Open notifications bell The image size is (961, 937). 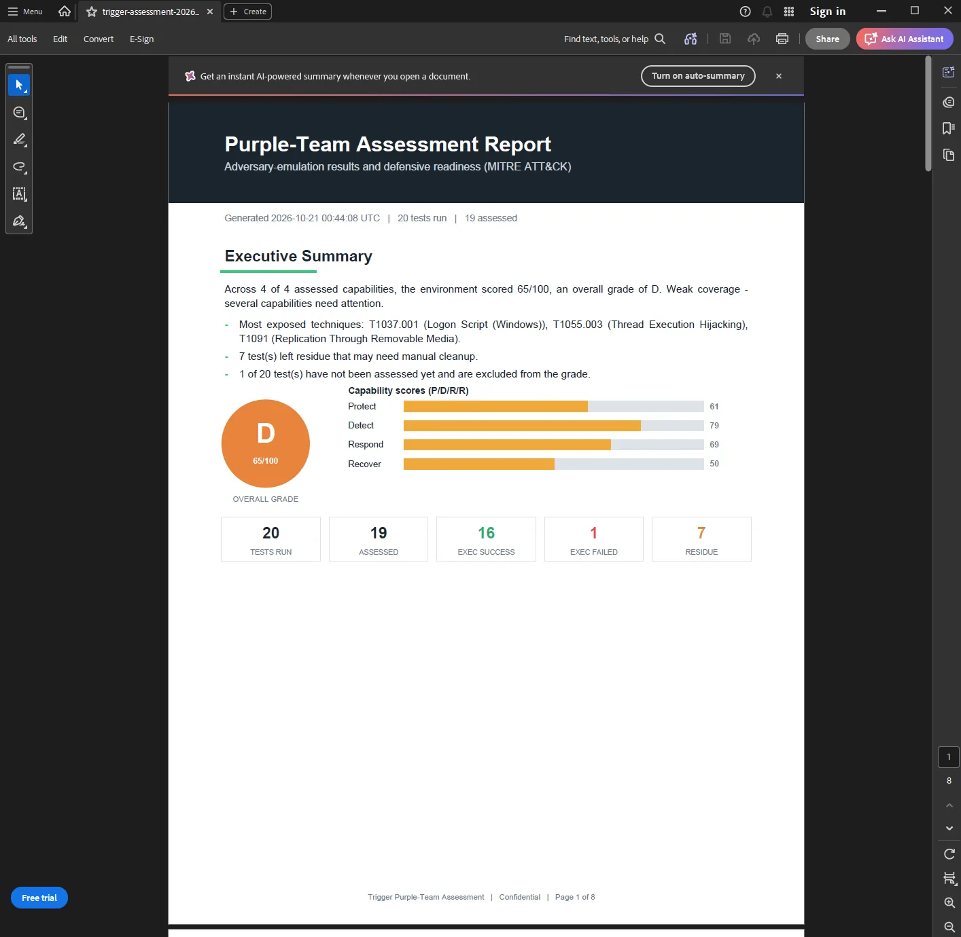(x=767, y=12)
